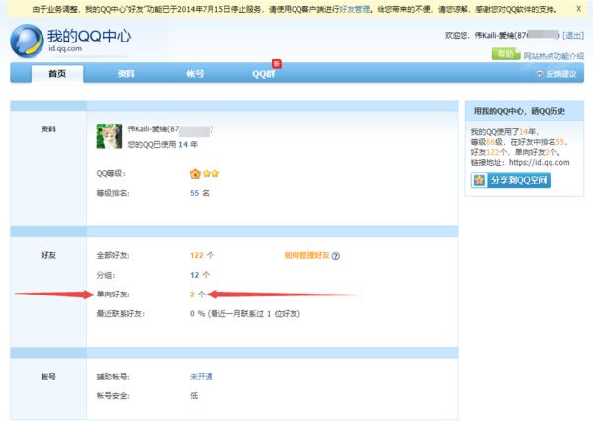The image size is (593, 422).
Task: Click the 我的QQ中心 penguin logo
Action: (x=27, y=42)
